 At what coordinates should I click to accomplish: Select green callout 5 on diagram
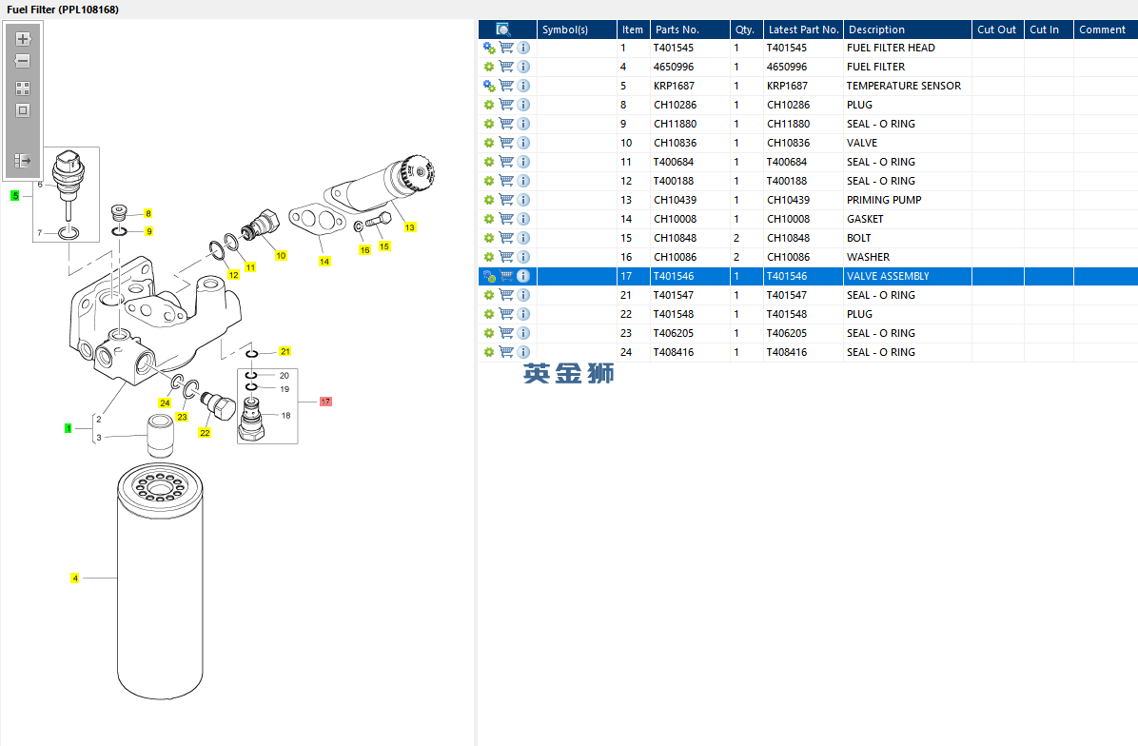pyautogui.click(x=14, y=196)
